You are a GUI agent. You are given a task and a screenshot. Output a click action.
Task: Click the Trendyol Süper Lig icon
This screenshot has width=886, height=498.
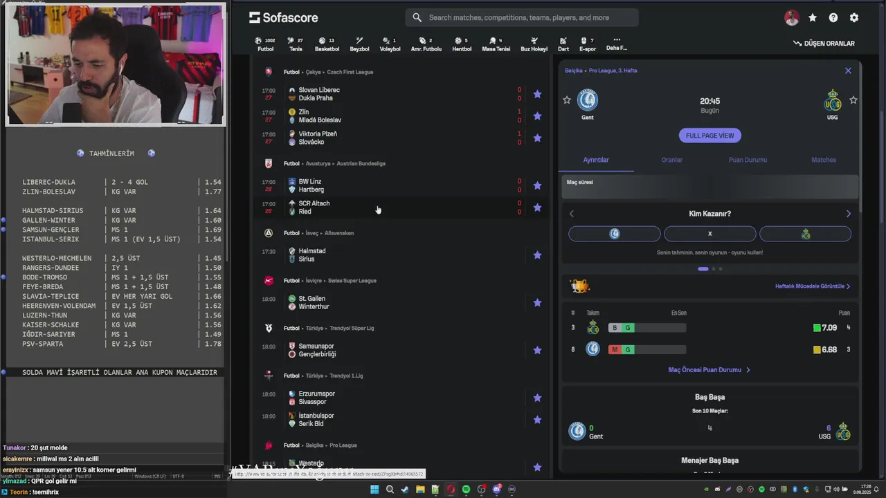[269, 328]
